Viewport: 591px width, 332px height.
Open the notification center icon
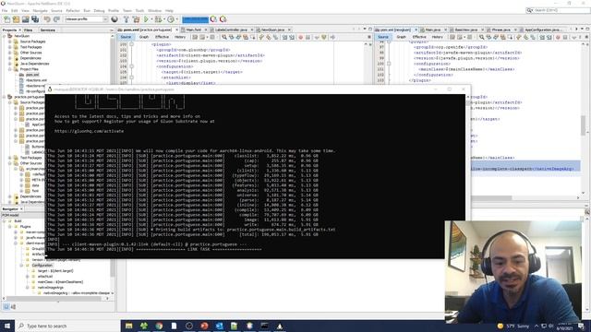(581, 326)
